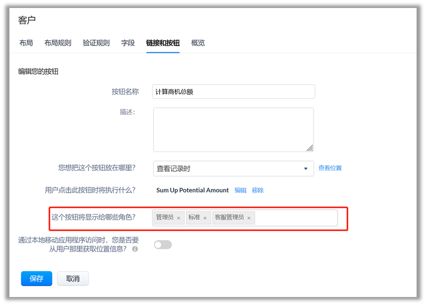Viewport: 426px width, 305px height.
Task: Toggle the location information switch
Action: pyautogui.click(x=163, y=245)
